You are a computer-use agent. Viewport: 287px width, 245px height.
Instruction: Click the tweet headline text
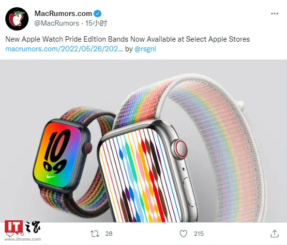click(x=128, y=39)
